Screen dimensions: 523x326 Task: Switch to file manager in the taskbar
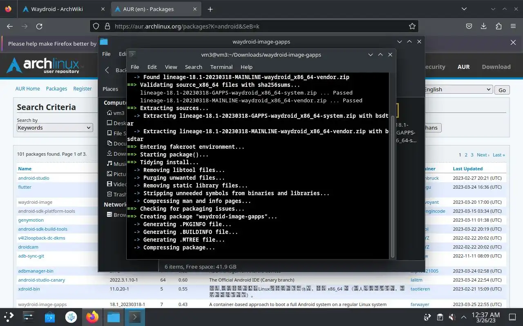click(114, 317)
